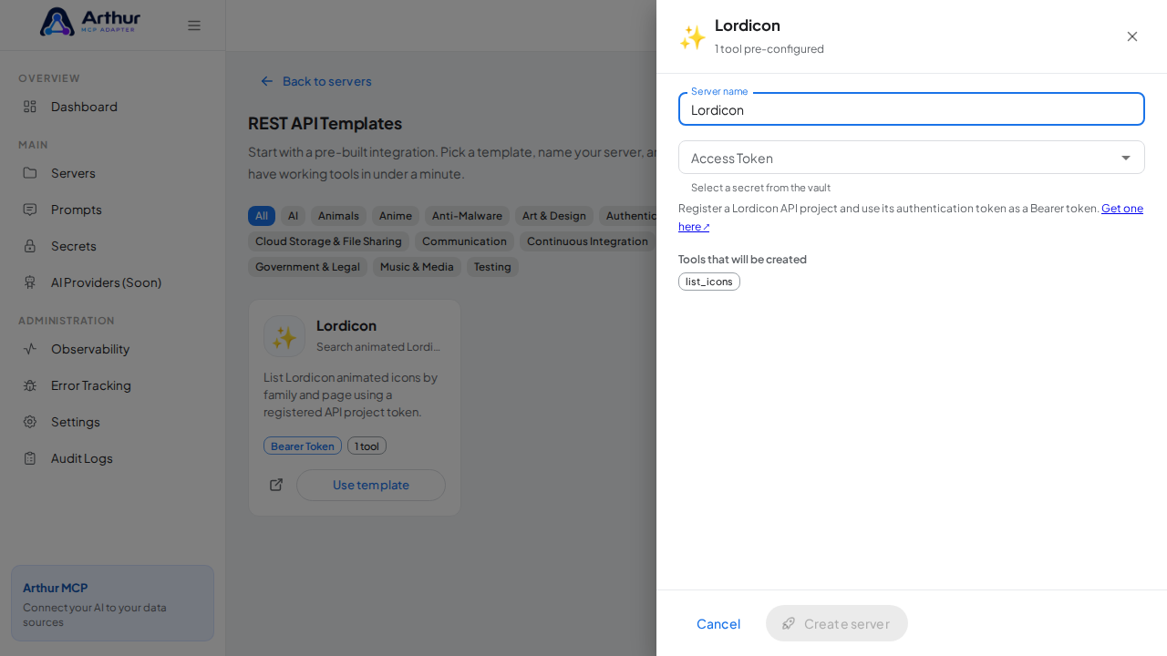Click Back to servers link
The image size is (1167, 656).
(x=316, y=81)
